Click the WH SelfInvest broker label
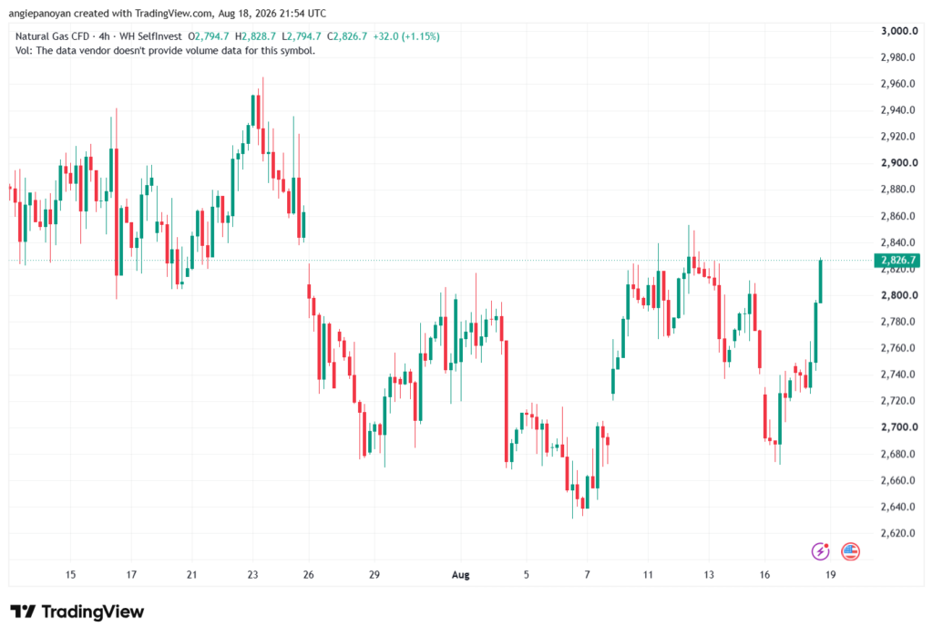Image resolution: width=933 pixels, height=637 pixels. 150,36
